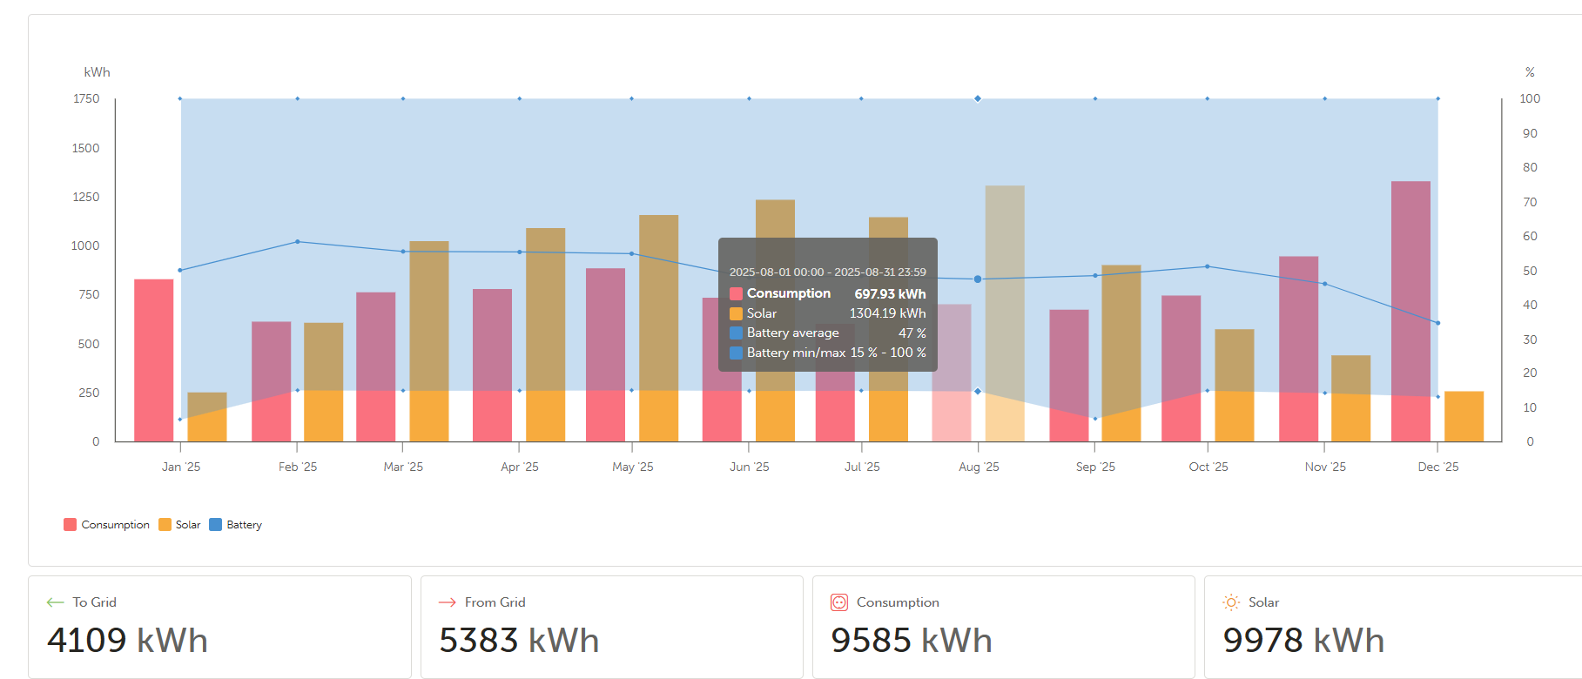Click the Consumption socket icon in summary card
This screenshot has height=679, width=1582.
coord(839,602)
